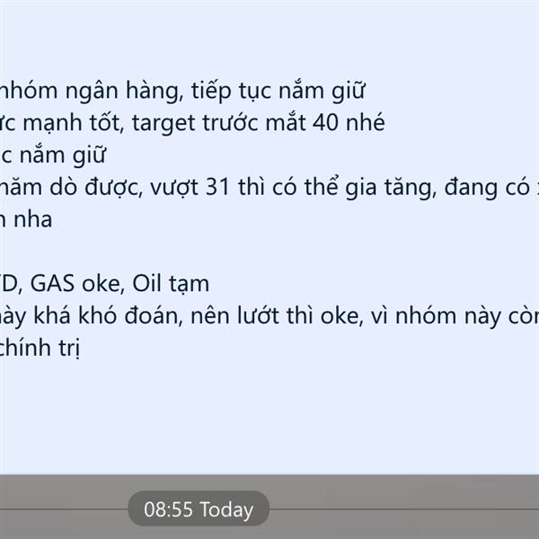This screenshot has height=539, width=539.
Task: Click the word Oil in the message
Action: click(x=146, y=284)
